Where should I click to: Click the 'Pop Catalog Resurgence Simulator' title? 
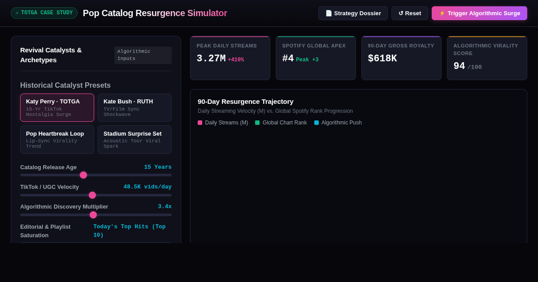tap(155, 13)
